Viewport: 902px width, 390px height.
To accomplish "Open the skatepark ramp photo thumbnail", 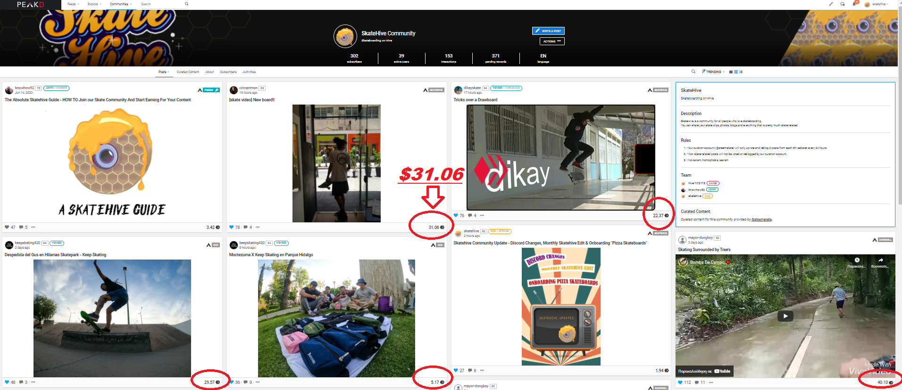I will [x=112, y=318].
